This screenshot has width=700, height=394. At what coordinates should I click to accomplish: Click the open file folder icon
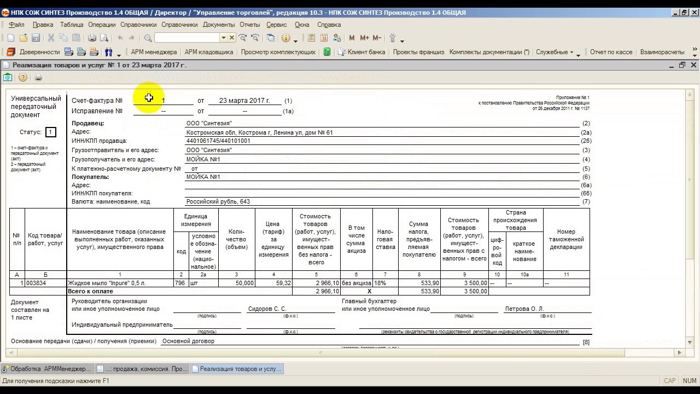pos(24,38)
